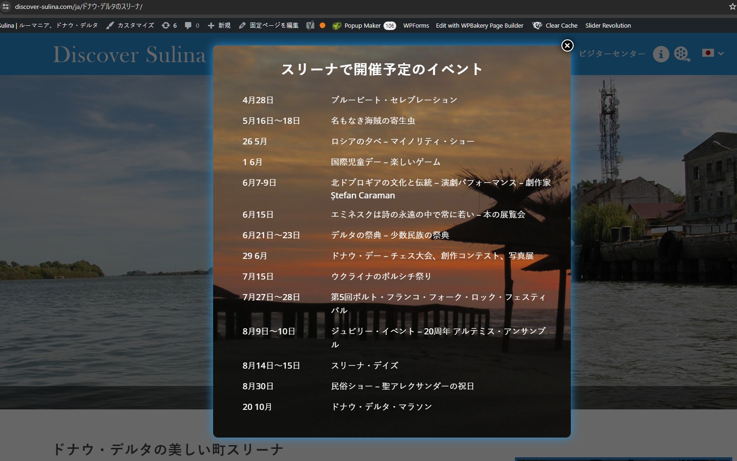Open the comments bubble icon

click(x=192, y=26)
